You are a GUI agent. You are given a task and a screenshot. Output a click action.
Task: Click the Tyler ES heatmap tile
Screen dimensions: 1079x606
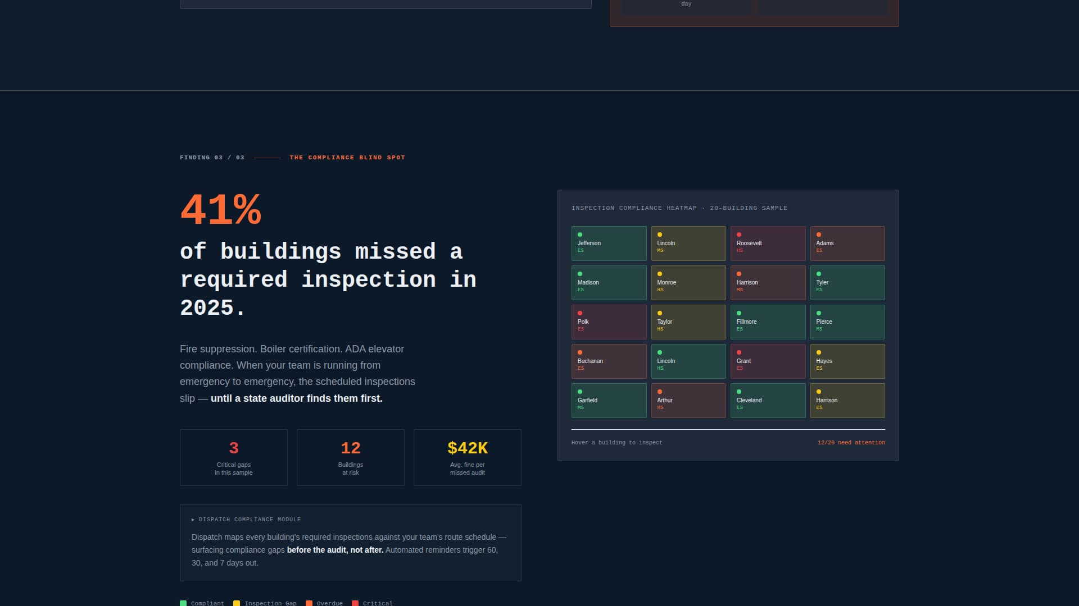[847, 283]
